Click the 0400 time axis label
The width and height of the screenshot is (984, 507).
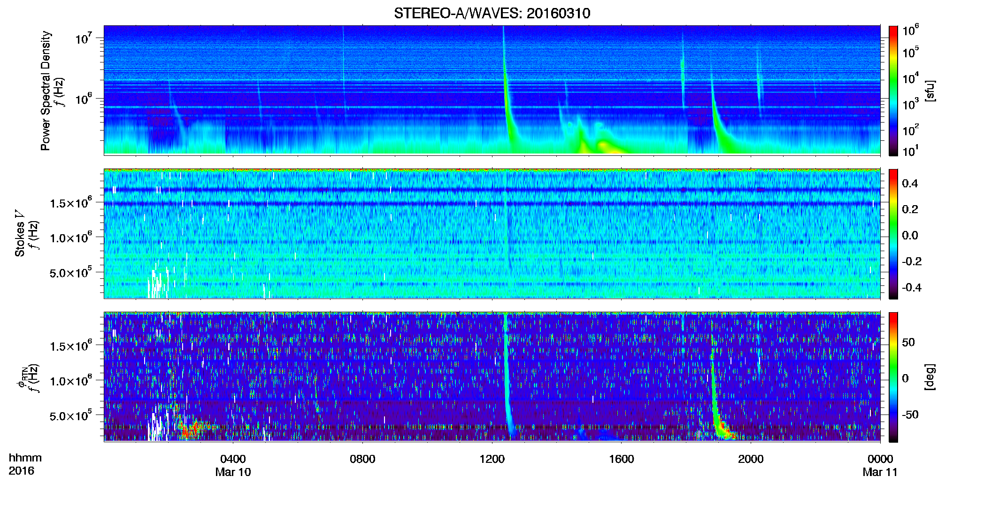pos(233,459)
